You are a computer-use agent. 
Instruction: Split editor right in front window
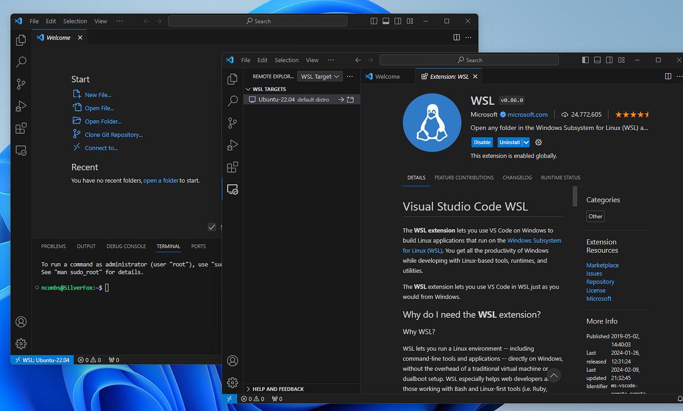pyautogui.click(x=668, y=76)
